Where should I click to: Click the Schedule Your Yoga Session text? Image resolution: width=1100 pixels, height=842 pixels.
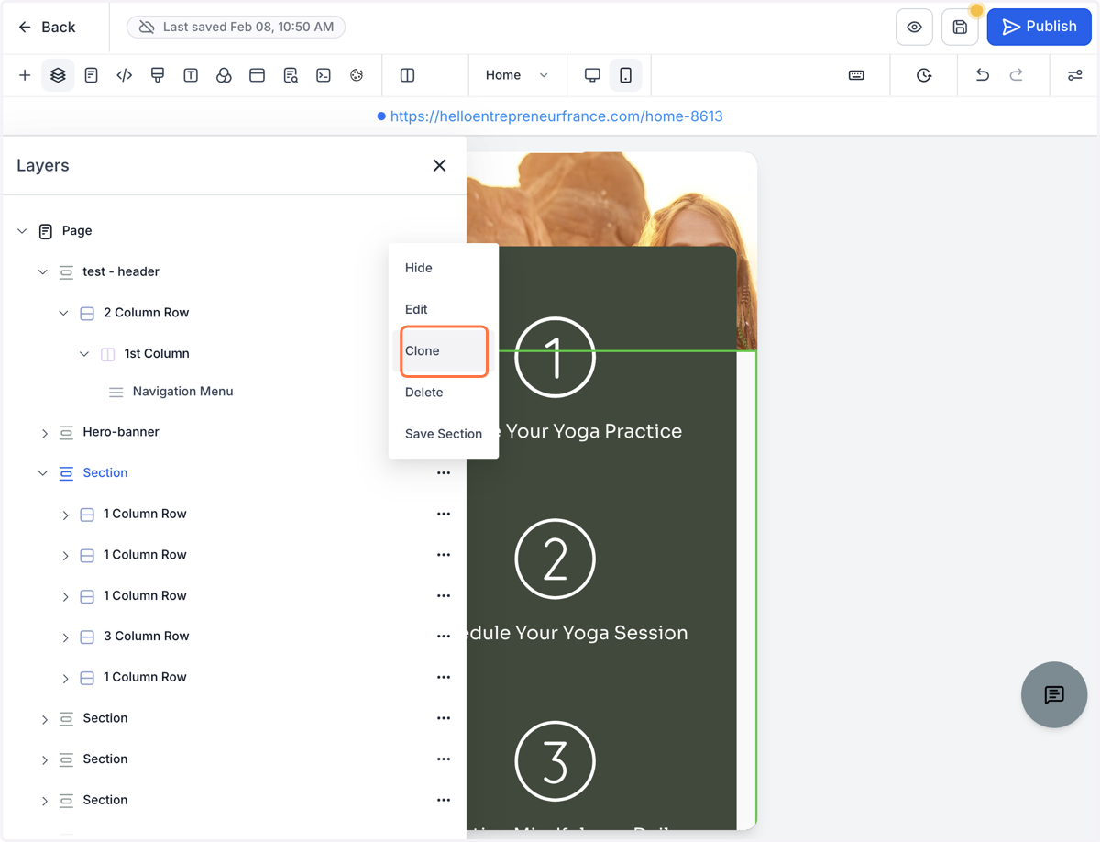pos(577,633)
